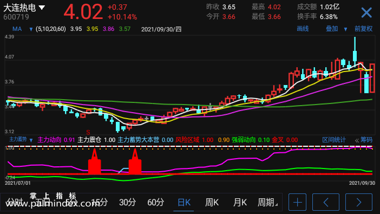Open the stock selector triangle beside 大连热电
This screenshot has width=380, height=214.
point(42,8)
